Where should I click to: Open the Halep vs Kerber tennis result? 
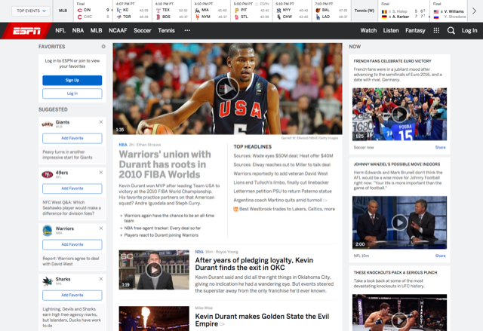[405, 11]
